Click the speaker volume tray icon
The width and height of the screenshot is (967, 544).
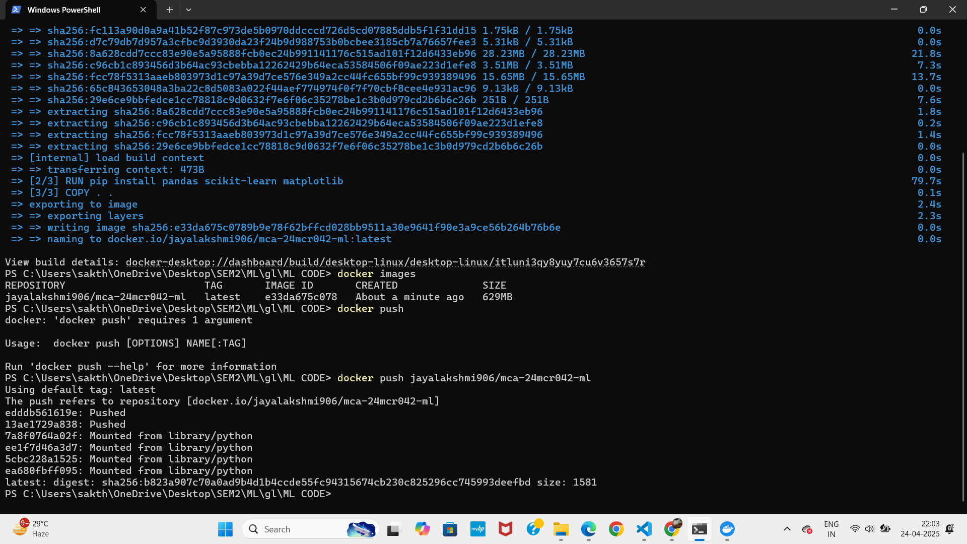(x=869, y=529)
